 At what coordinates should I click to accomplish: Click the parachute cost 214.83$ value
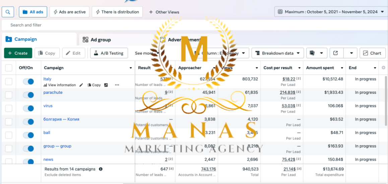tap(287, 93)
